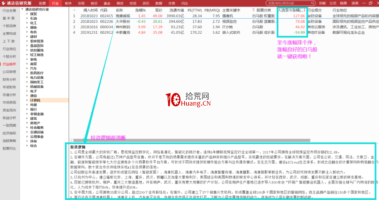Expand the 化工 industry node
The height and width of the screenshot is (200, 379).
point(27,23)
